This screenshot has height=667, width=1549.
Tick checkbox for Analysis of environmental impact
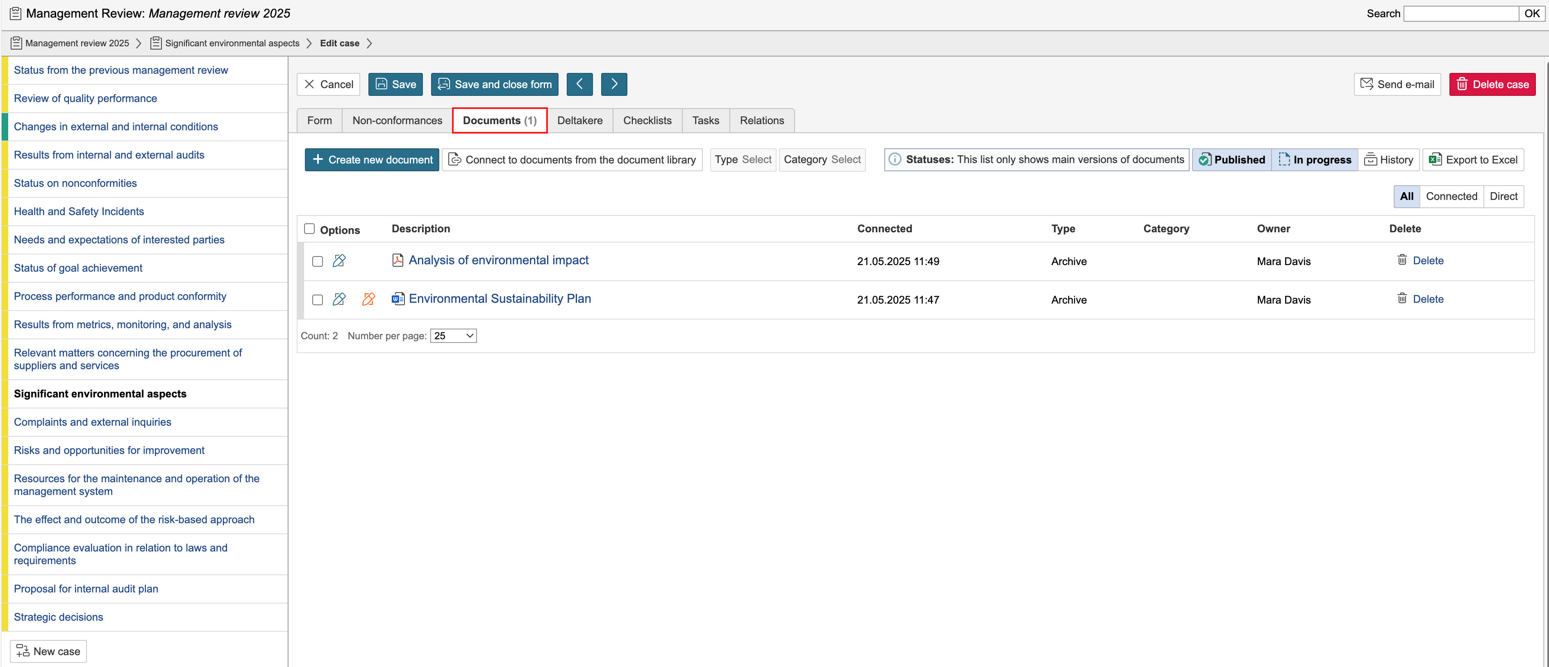click(318, 261)
